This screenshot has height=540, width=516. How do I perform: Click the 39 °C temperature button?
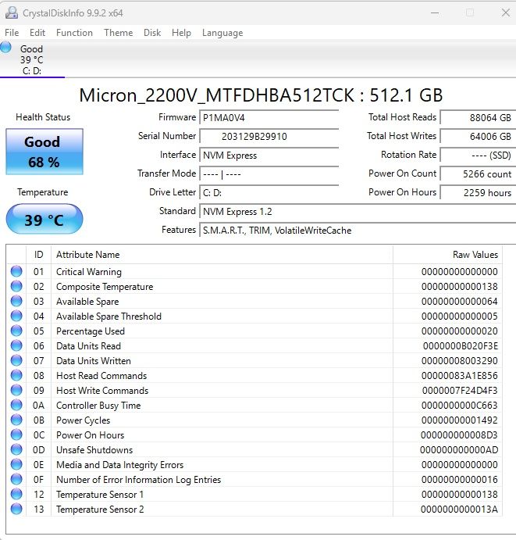[44, 220]
